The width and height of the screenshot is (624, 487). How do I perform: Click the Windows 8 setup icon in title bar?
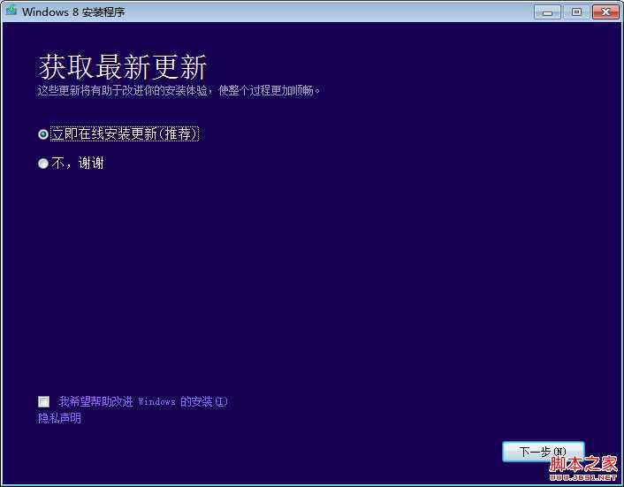(11, 11)
